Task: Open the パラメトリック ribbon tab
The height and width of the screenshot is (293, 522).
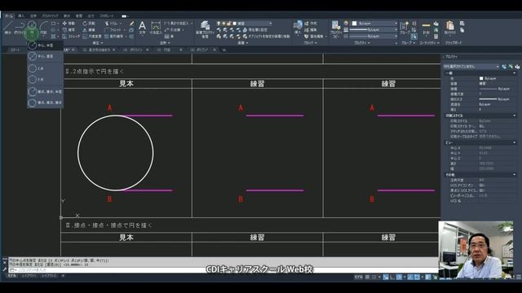Action: pyautogui.click(x=50, y=15)
